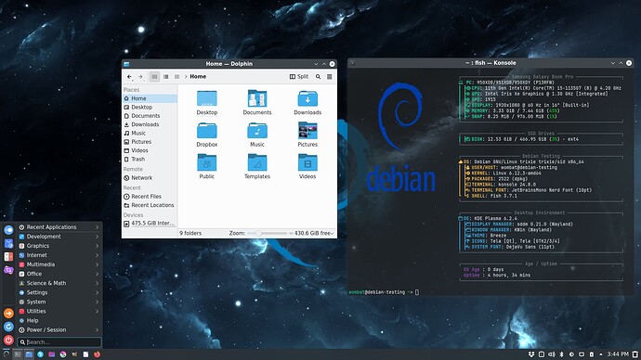
Task: Open Dolphin's hamburger menu
Action: point(330,77)
